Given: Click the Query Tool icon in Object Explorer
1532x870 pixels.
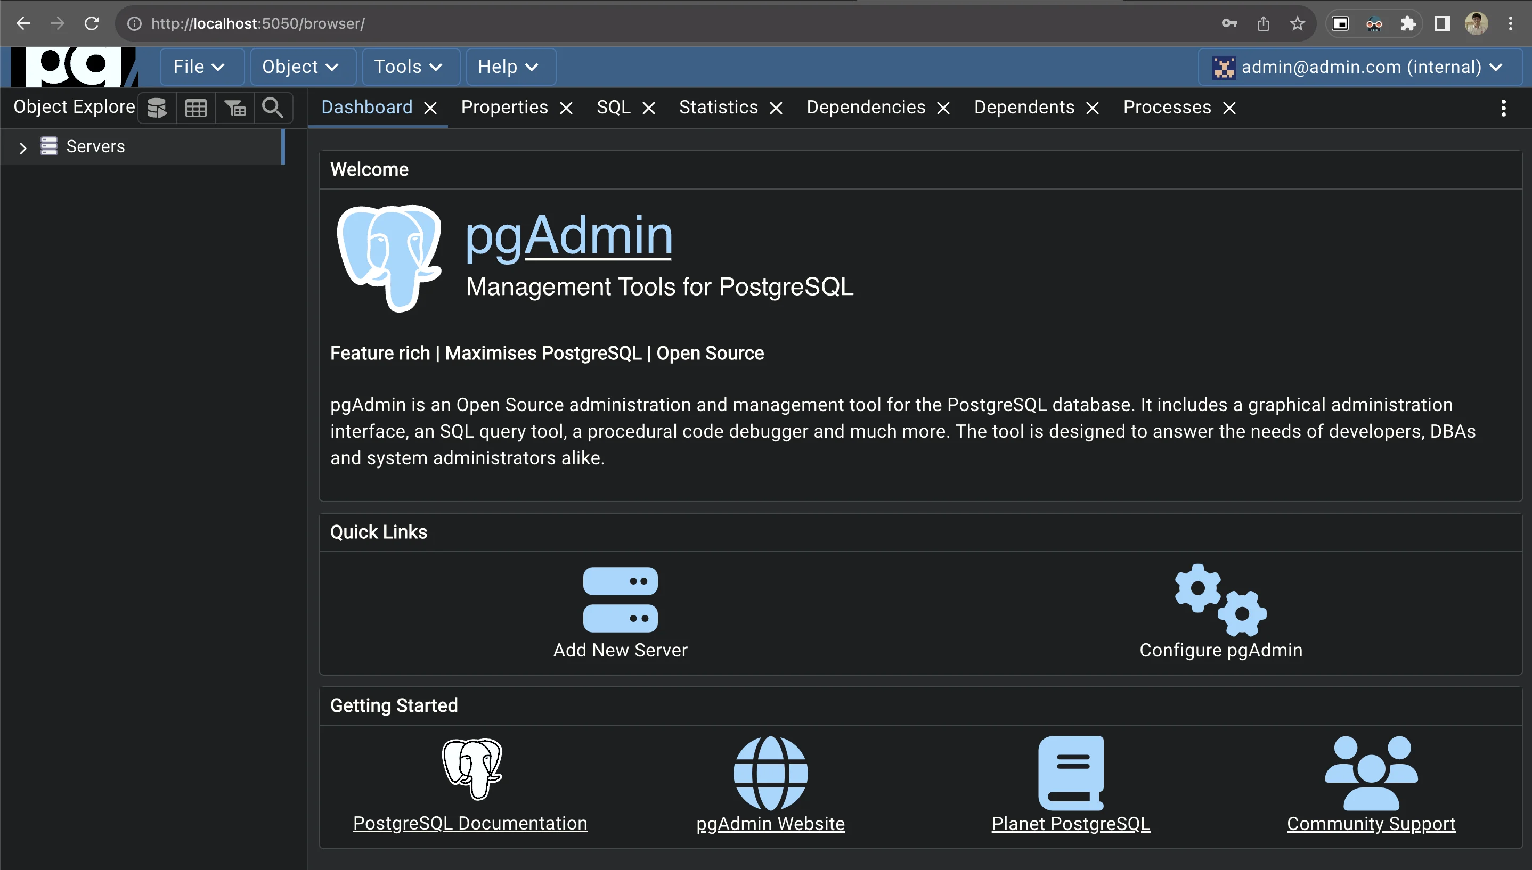Looking at the screenshot, I should pyautogui.click(x=157, y=108).
